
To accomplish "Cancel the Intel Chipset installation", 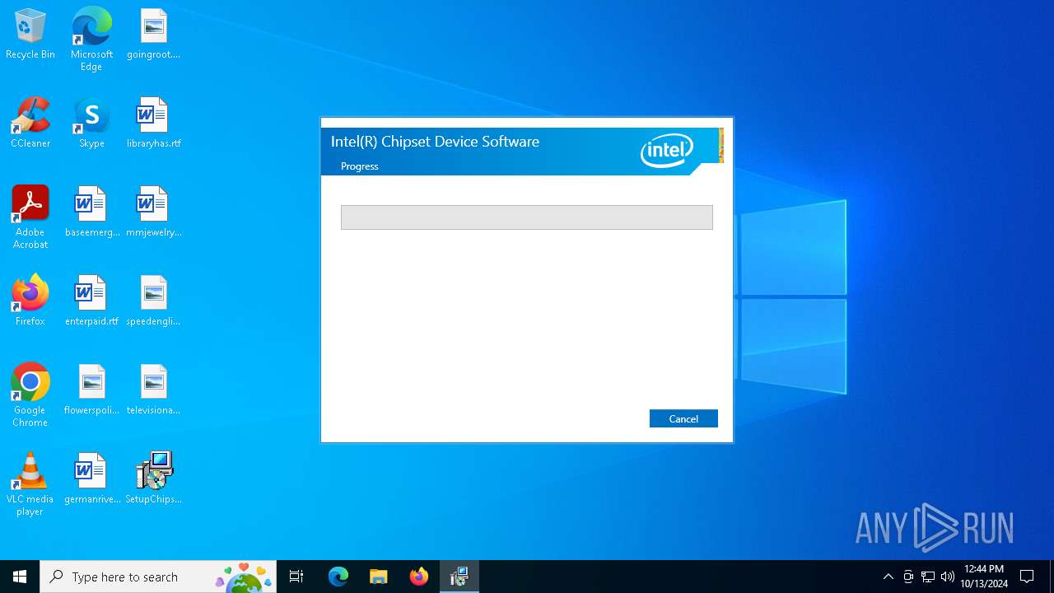I will (x=683, y=418).
